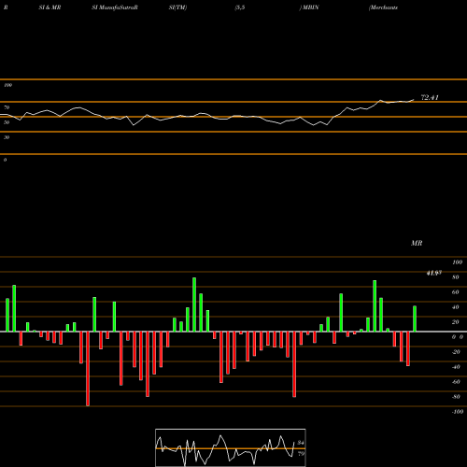Click the 80 label on MR axis

pyautogui.click(x=455, y=277)
